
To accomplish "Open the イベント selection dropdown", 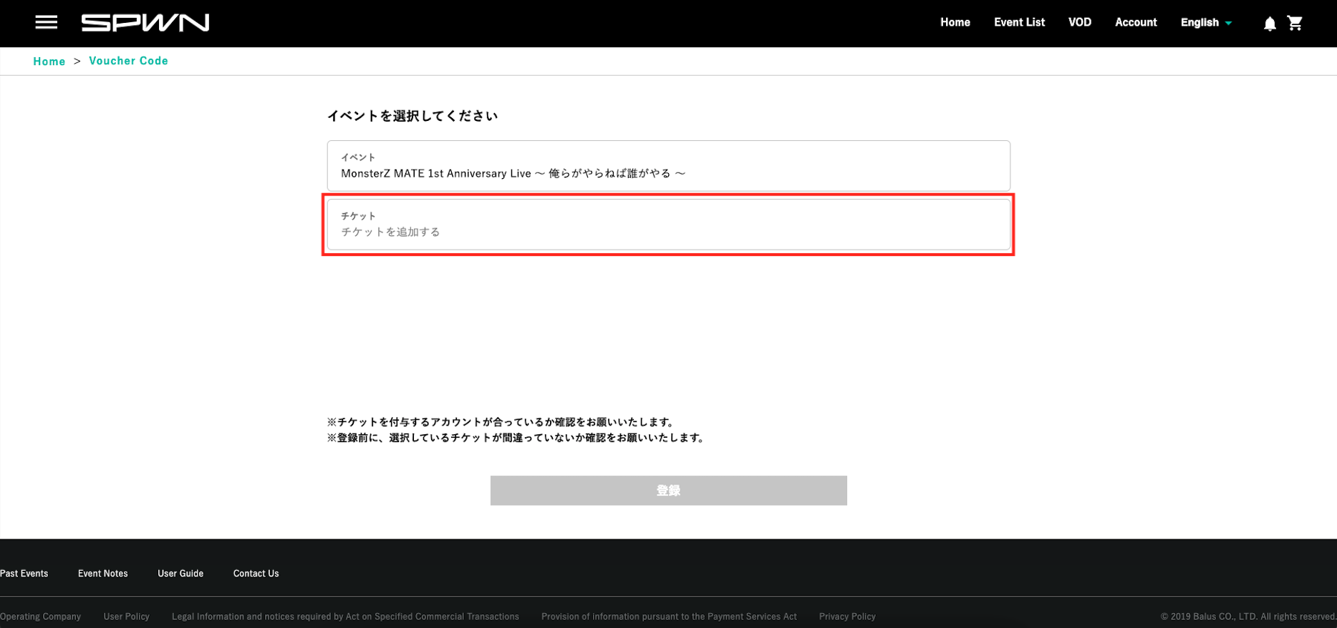I will (669, 166).
